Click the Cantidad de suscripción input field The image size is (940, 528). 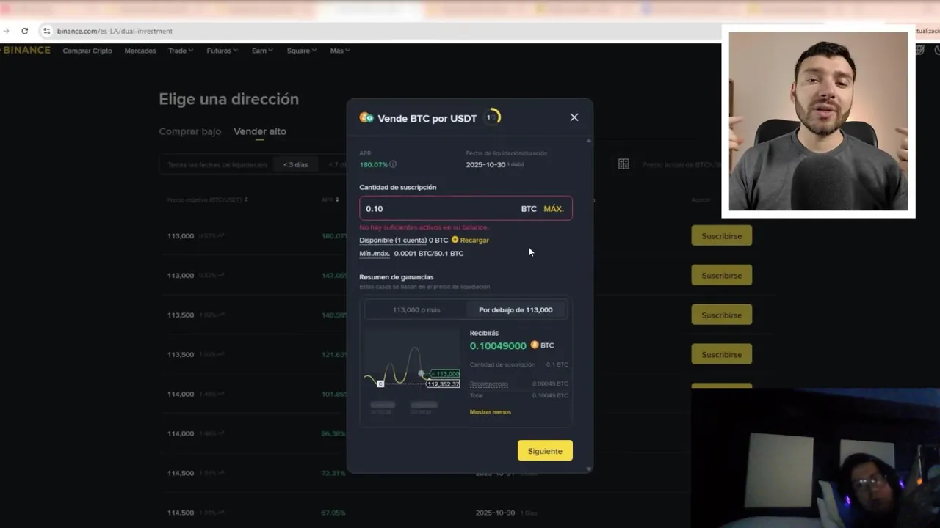pos(466,208)
